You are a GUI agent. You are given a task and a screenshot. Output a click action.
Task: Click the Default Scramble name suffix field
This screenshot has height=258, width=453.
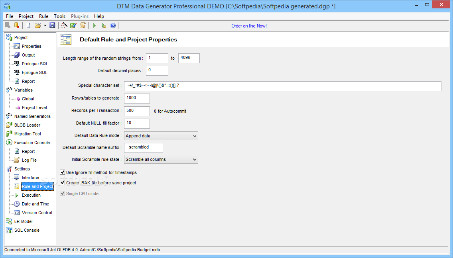point(144,148)
